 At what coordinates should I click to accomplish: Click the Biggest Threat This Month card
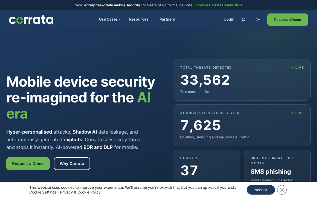click(x=277, y=166)
